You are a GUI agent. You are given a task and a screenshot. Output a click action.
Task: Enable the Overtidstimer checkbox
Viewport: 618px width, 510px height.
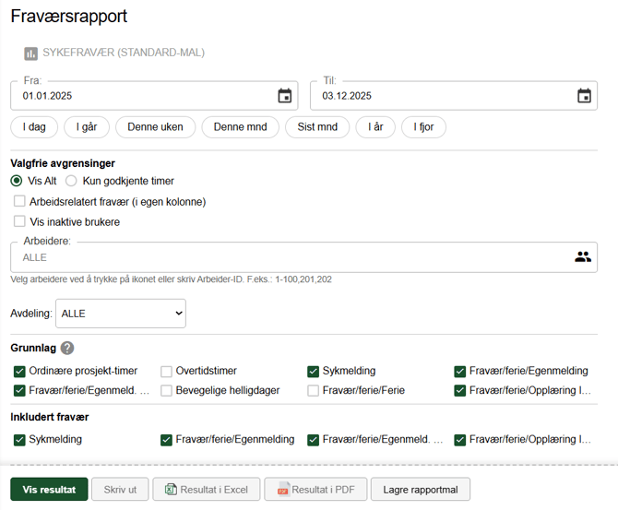coord(166,371)
